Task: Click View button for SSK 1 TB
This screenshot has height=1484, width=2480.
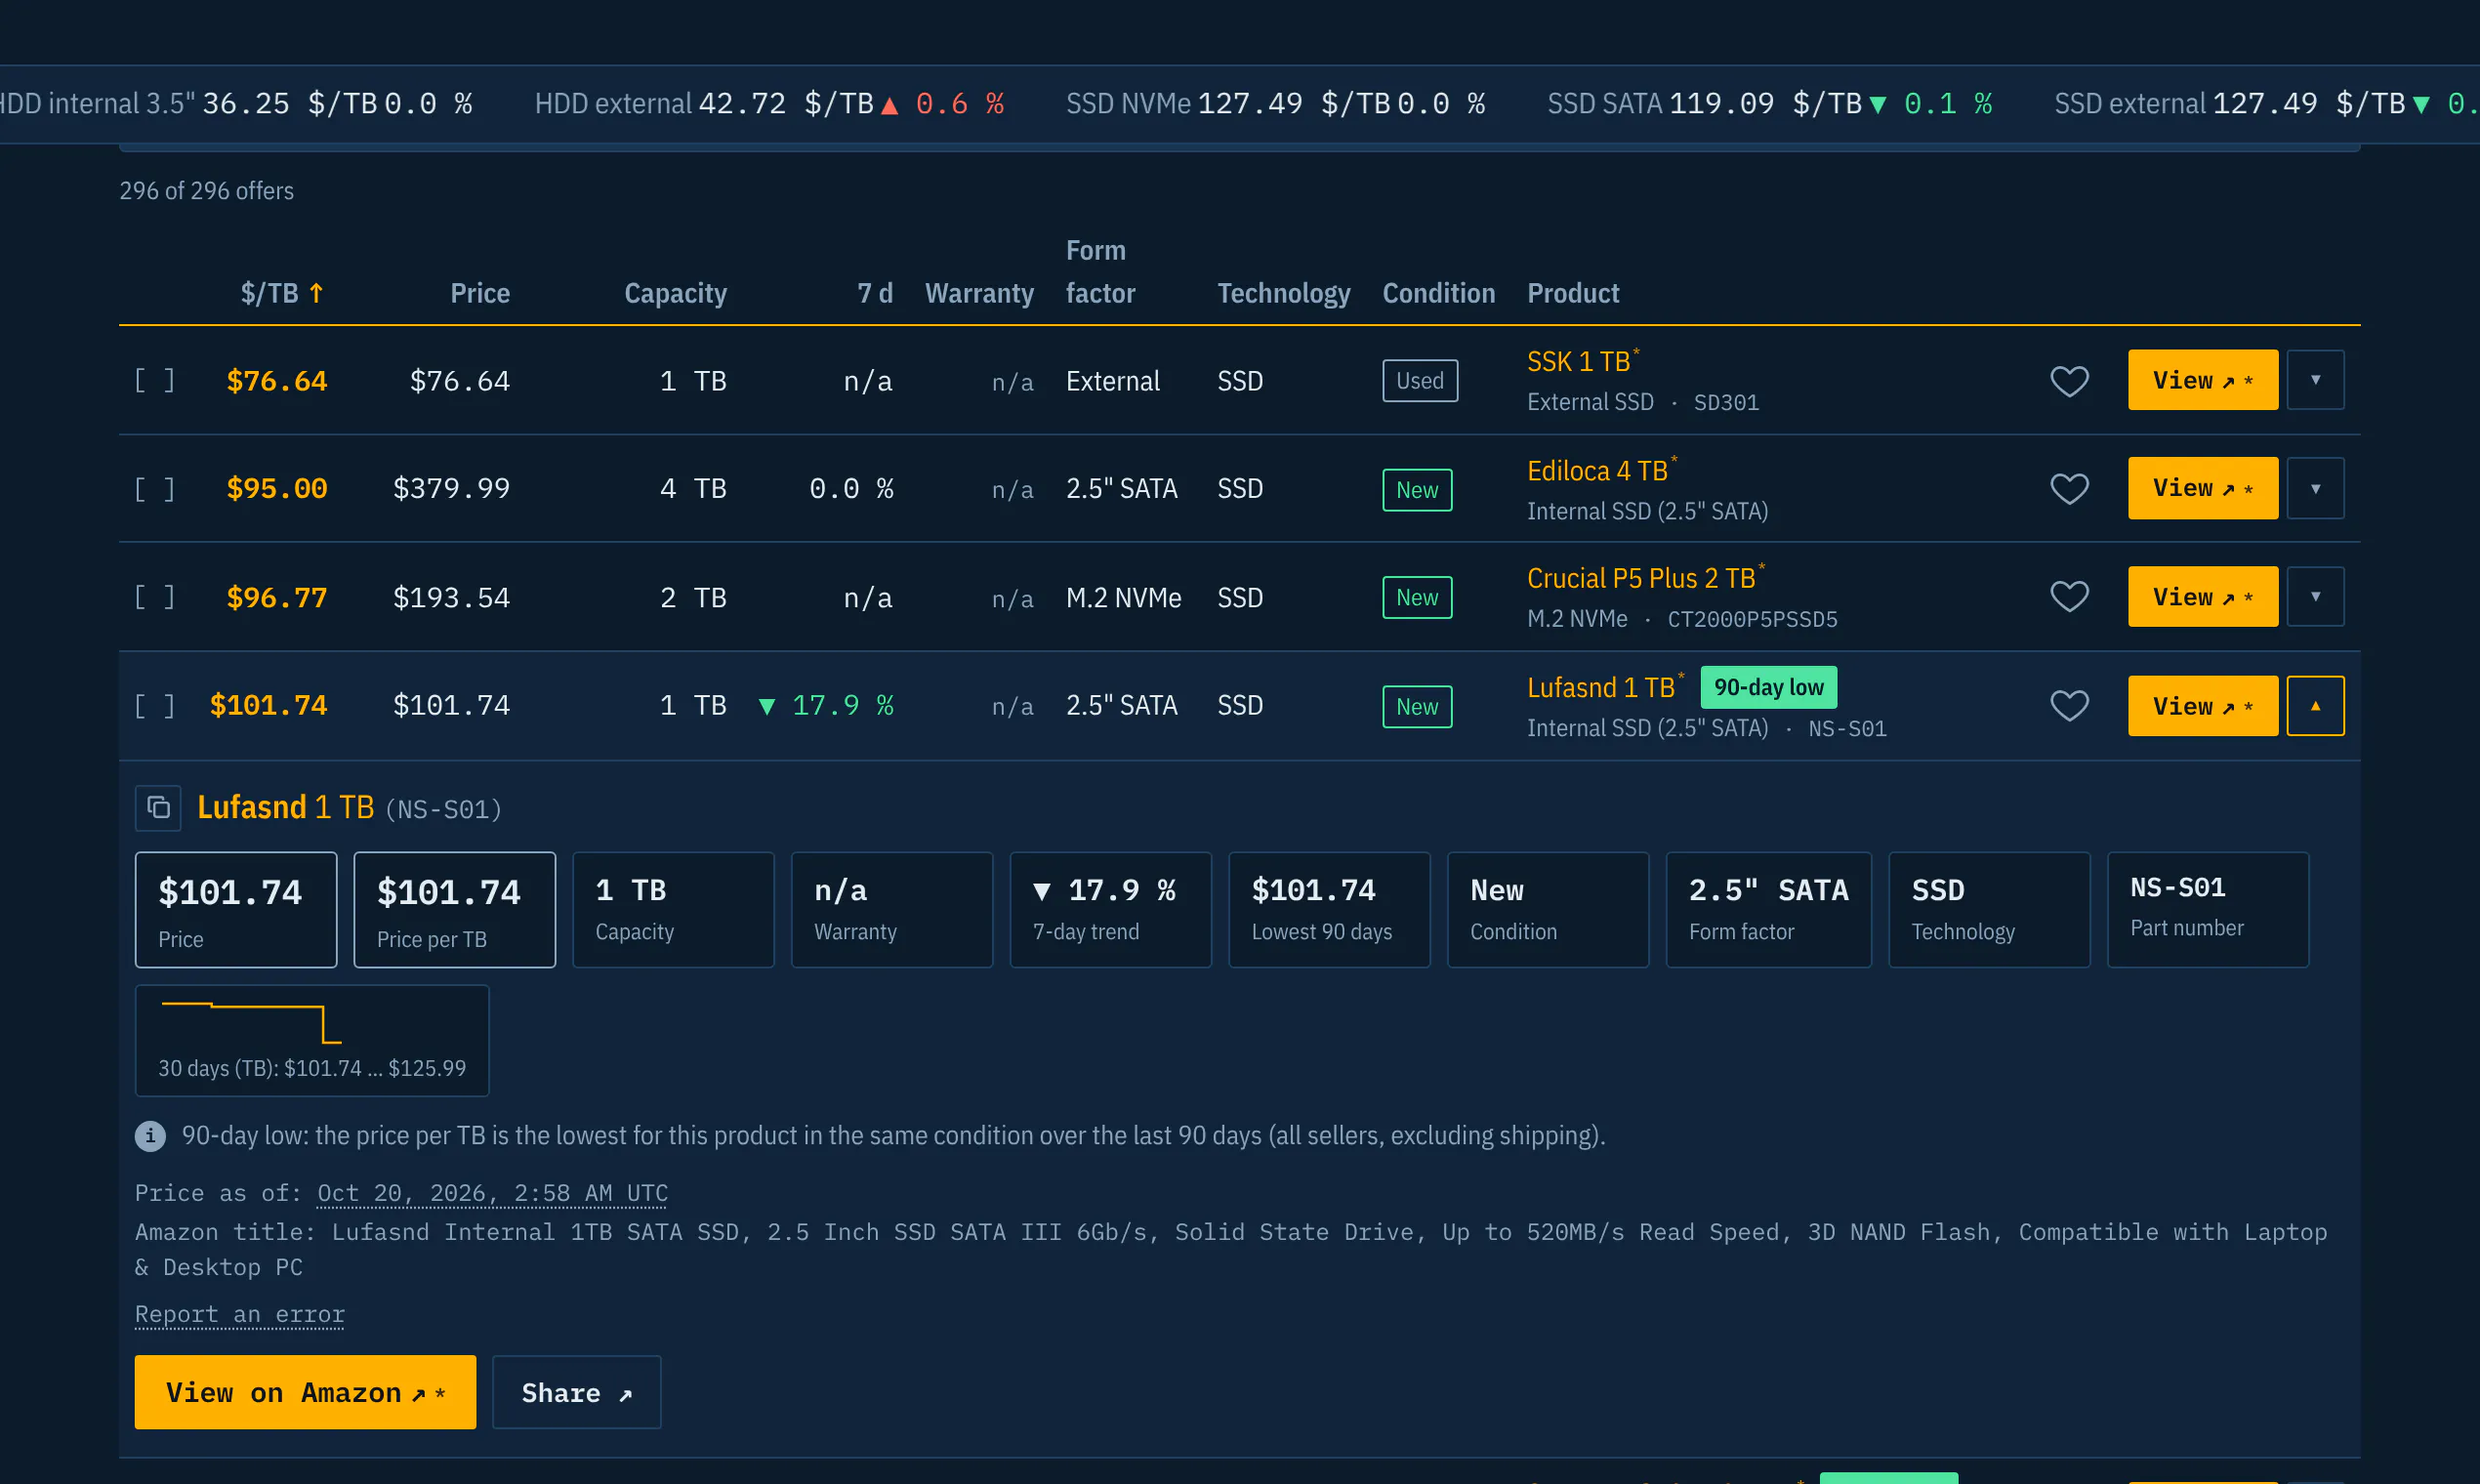Action: [x=2203, y=380]
